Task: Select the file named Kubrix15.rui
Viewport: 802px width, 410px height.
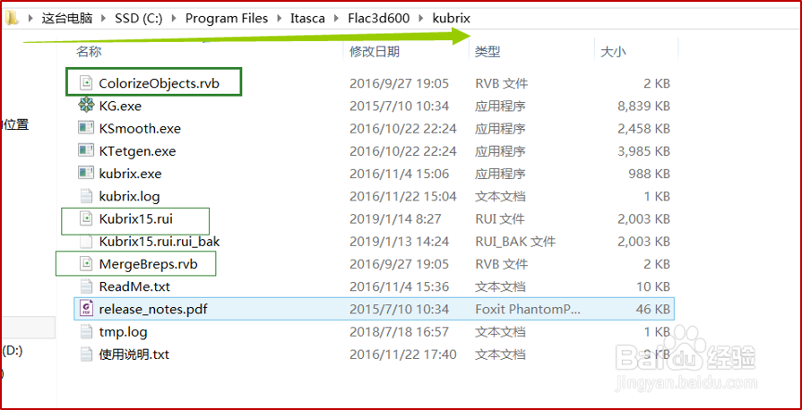Action: click(x=135, y=218)
